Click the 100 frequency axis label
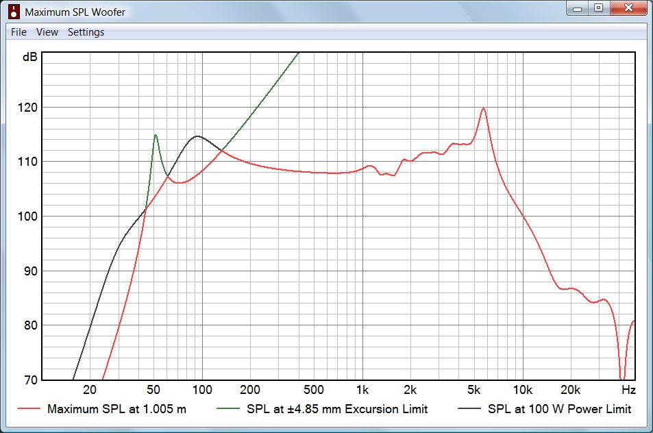Viewport: 653px width, 433px height. 202,390
